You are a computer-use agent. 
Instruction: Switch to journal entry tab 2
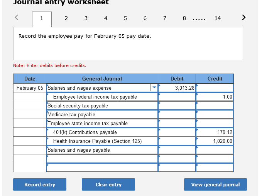[x=66, y=18]
